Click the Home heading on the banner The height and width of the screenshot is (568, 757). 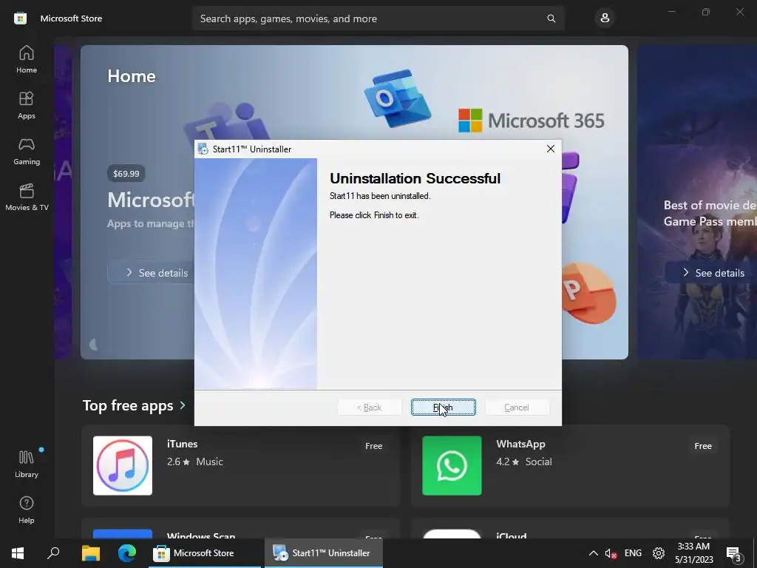[132, 76]
